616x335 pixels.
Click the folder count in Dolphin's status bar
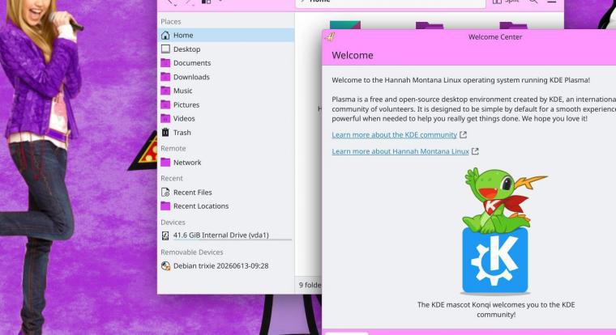click(310, 285)
